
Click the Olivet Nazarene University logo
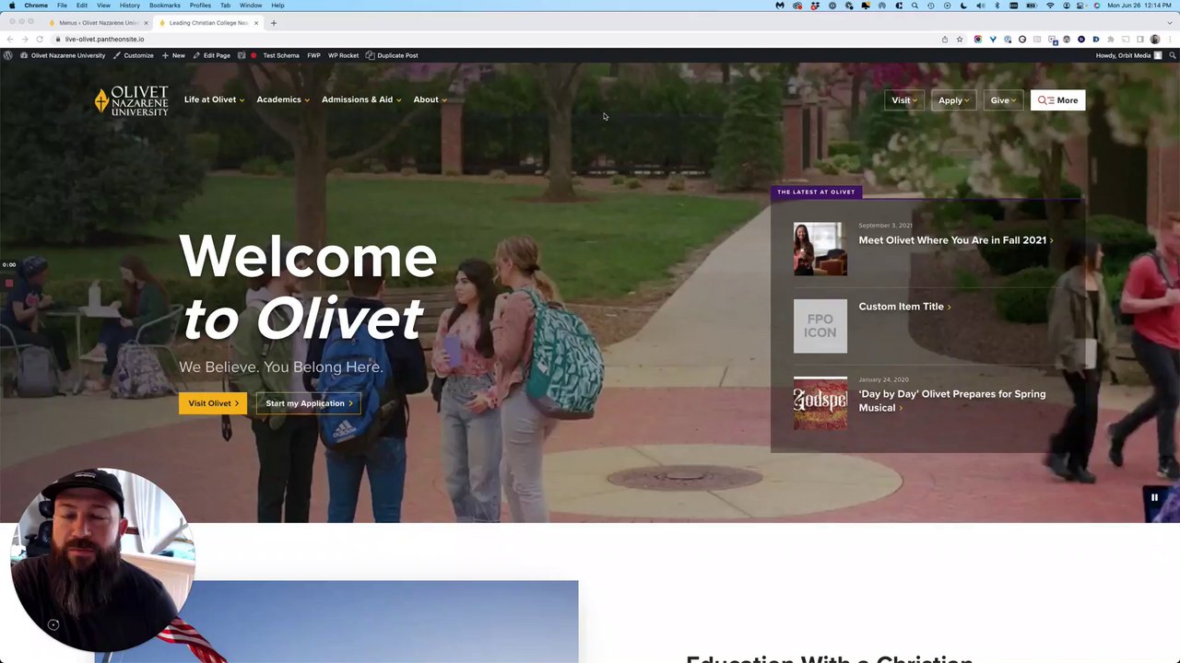tap(131, 100)
